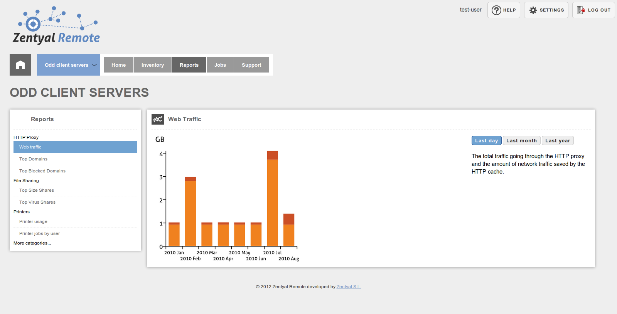Show Last month traffic
This screenshot has height=314, width=617.
click(x=521, y=140)
